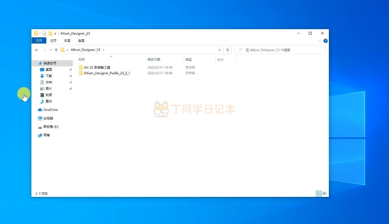Screen dimensions: 389x224
Task: Sort by 大小 column header
Action: pyautogui.click(x=220, y=59)
